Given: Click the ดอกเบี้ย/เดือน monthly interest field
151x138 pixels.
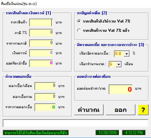Looking at the screenshot, I should 45,86.
